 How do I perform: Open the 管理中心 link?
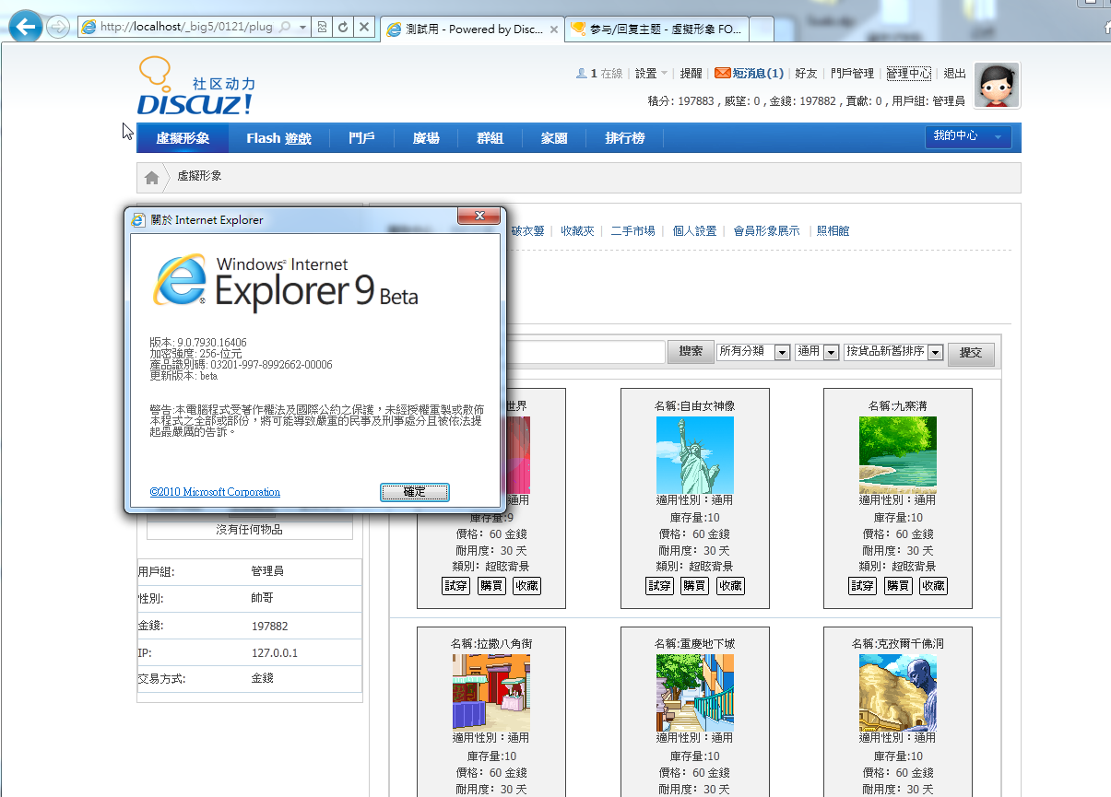[909, 74]
